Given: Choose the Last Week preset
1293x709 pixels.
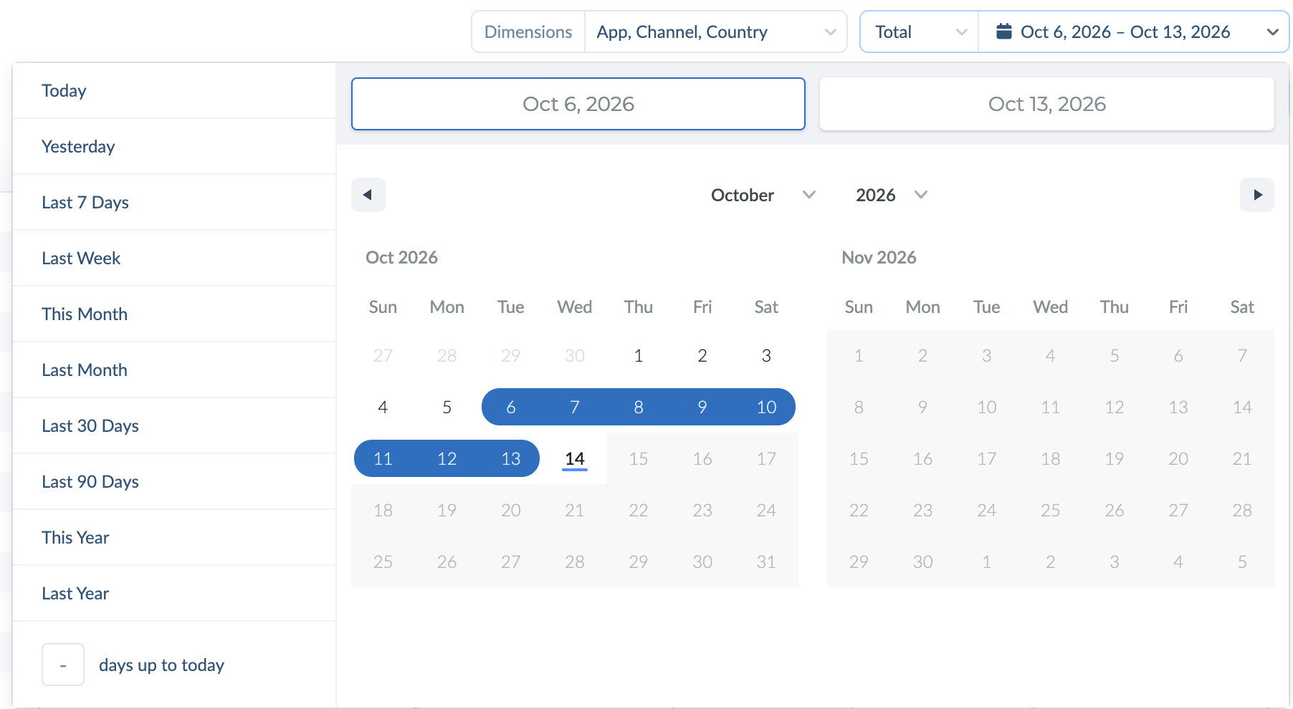Looking at the screenshot, I should point(174,258).
